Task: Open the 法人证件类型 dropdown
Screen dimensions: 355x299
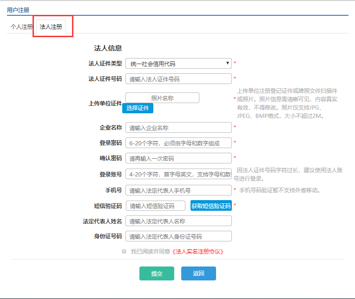Action: 178,64
